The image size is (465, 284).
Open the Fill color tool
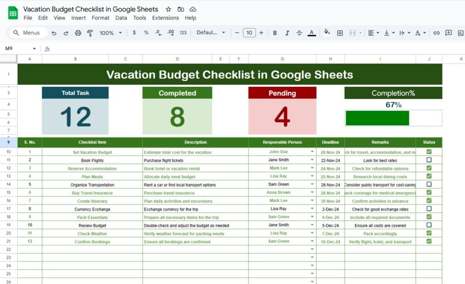point(326,33)
